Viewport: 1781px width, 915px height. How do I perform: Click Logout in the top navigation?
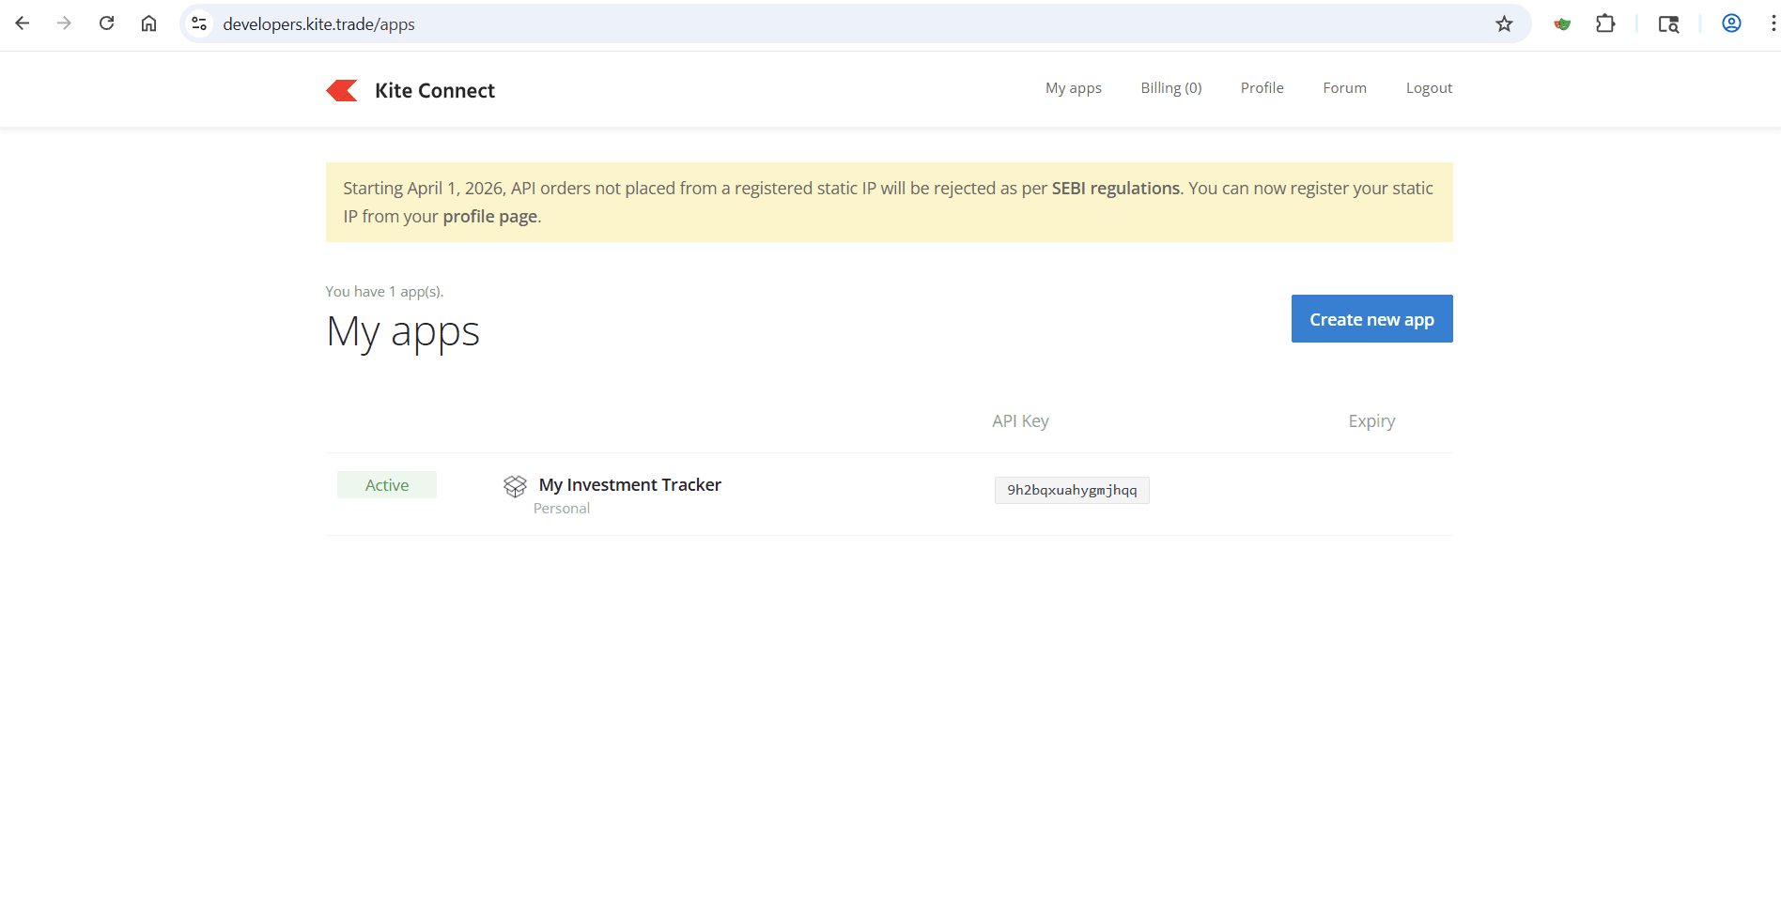pos(1428,88)
